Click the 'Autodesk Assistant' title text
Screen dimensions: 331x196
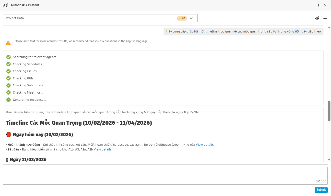coord(25,5)
